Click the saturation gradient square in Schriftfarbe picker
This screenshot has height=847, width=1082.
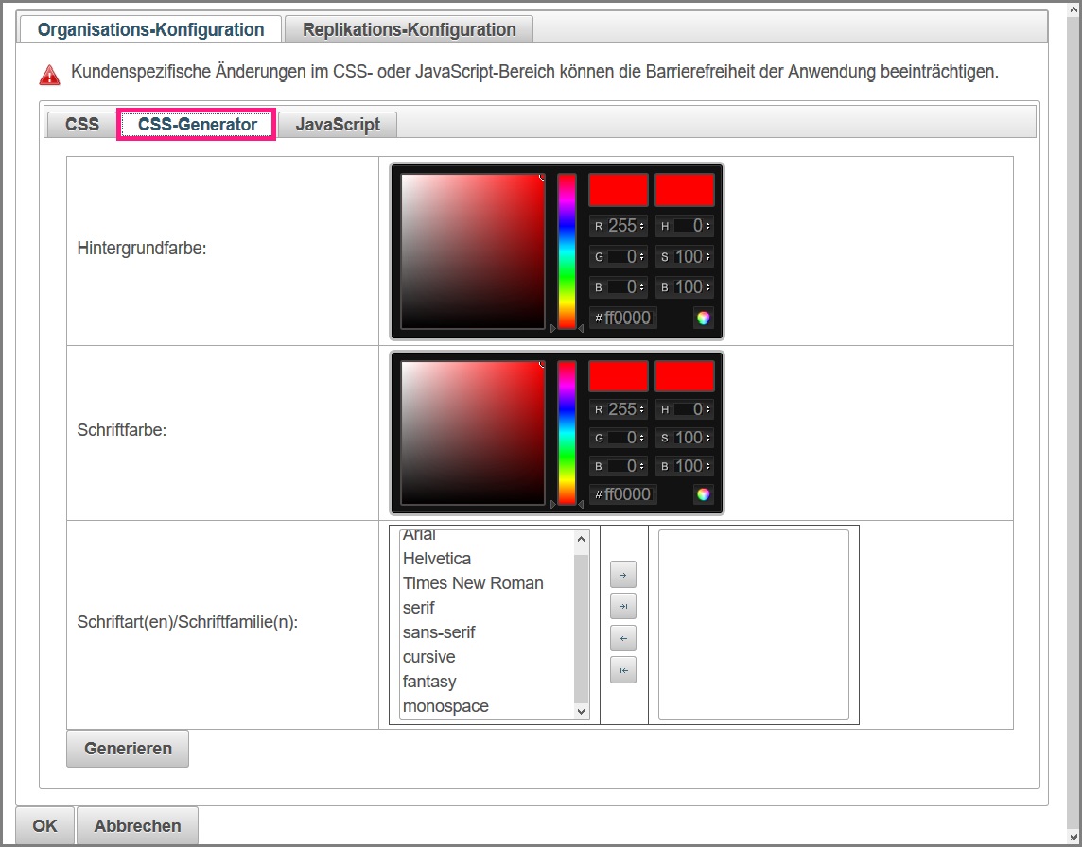tap(473, 433)
